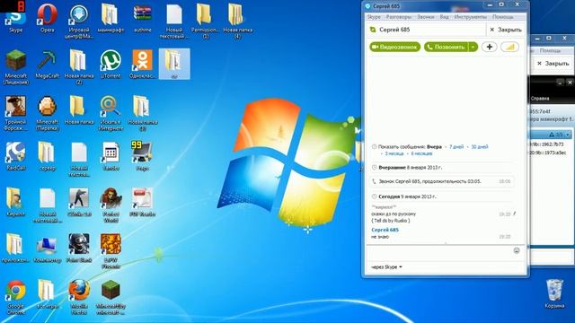Open the Google Chrome shortcut
The image size is (575, 323).
tap(15, 297)
